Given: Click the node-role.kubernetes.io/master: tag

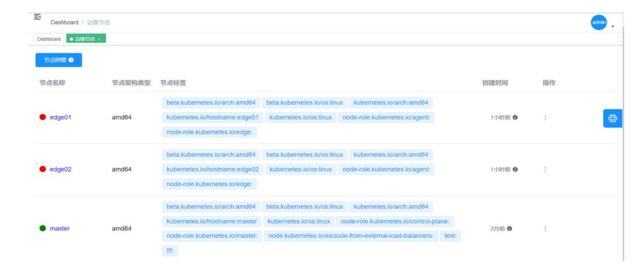Looking at the screenshot, I should coord(212,235).
